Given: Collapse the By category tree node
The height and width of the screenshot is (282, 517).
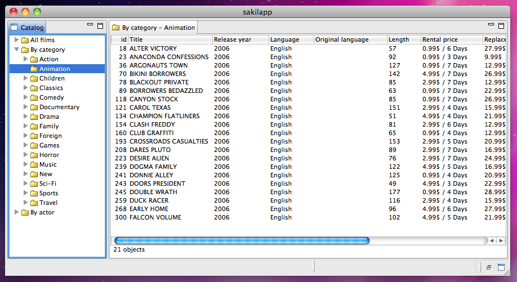Looking at the screenshot, I should [17, 50].
